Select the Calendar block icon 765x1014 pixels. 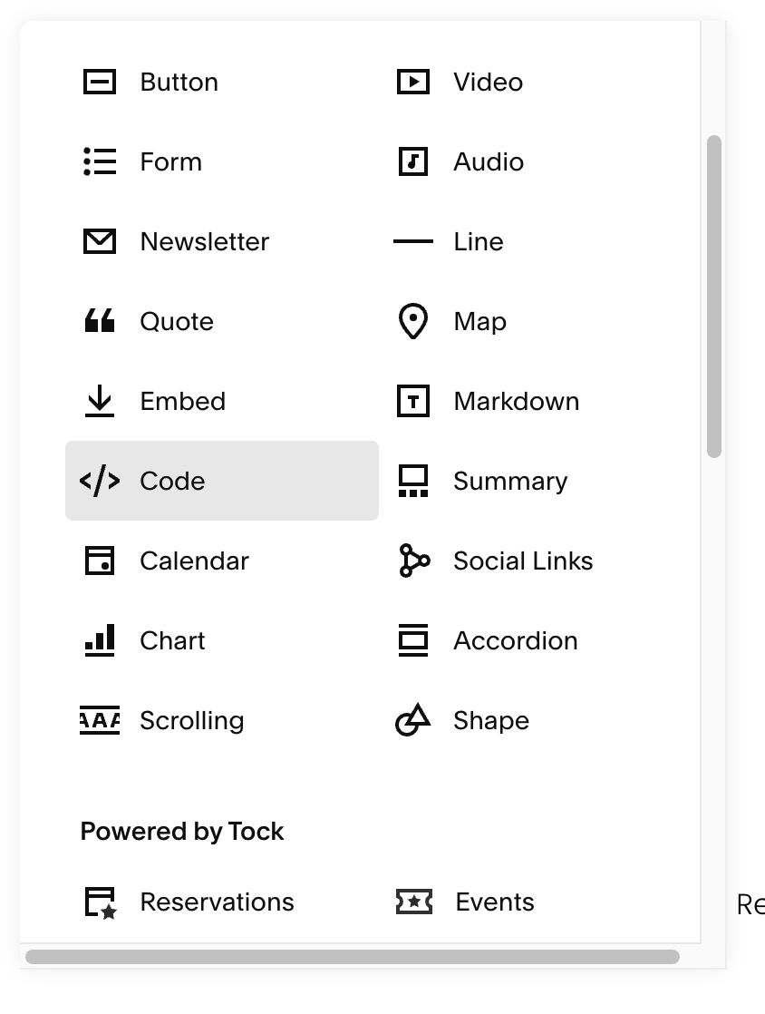(99, 561)
